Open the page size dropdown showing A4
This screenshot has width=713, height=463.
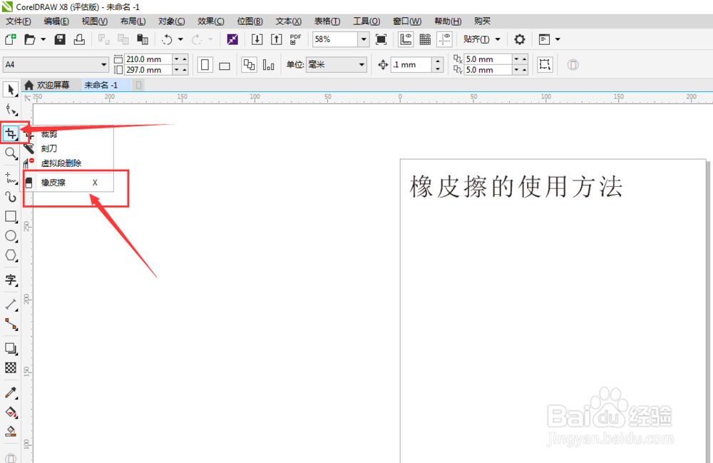click(x=102, y=64)
